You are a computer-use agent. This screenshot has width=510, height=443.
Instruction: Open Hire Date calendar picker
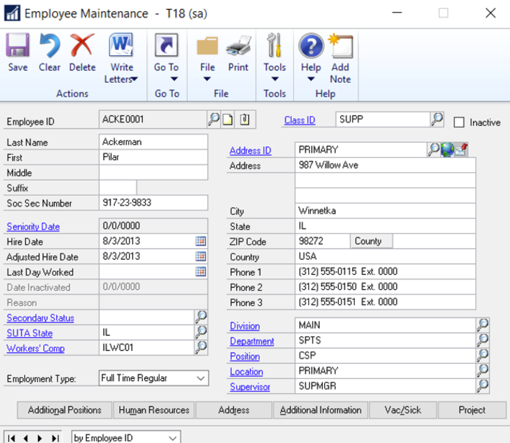[x=201, y=241]
